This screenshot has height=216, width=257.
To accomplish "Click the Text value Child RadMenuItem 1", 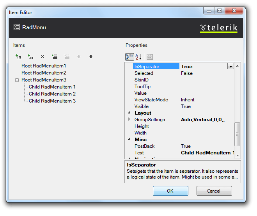I will click(207, 153).
